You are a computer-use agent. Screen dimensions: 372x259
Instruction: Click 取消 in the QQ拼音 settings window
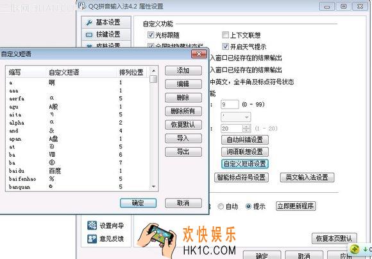pyautogui.click(x=304, y=255)
